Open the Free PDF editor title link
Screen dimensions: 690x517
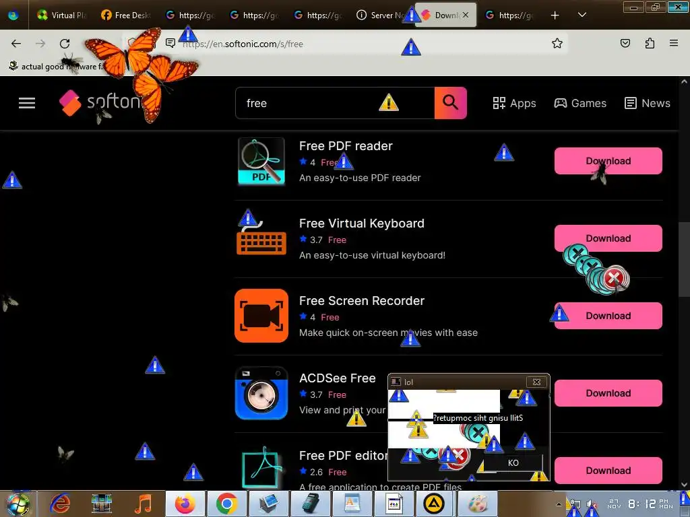[343, 456]
